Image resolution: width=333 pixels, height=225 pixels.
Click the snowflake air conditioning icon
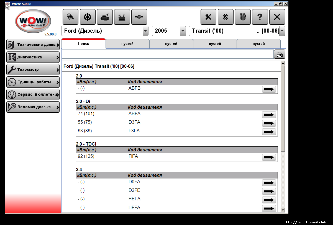click(x=88, y=17)
